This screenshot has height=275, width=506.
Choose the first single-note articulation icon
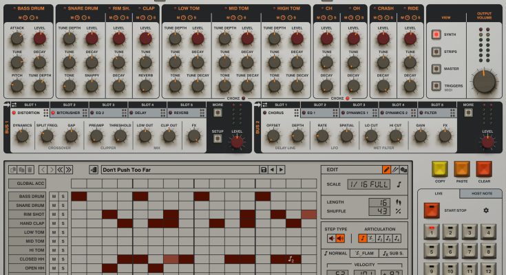(363, 239)
